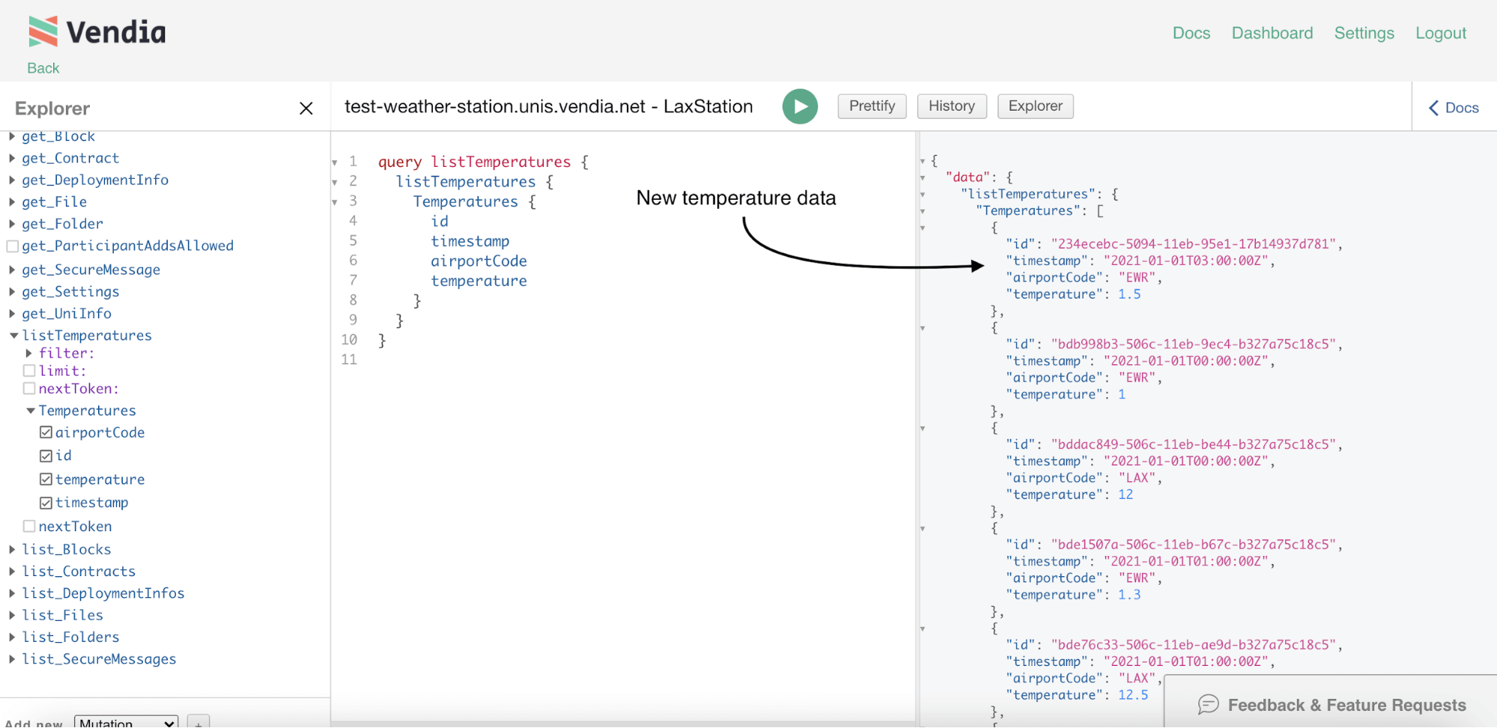1497x728 pixels.
Task: Click airportCode on editor line 6
Action: (x=479, y=261)
